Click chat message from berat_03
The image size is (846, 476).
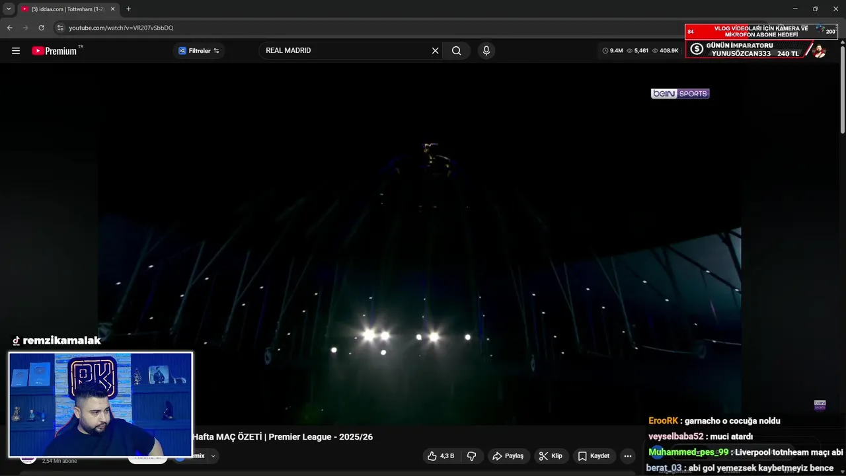[x=740, y=468]
